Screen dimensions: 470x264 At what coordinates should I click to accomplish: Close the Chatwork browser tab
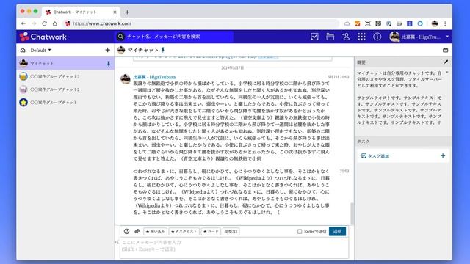point(115,12)
